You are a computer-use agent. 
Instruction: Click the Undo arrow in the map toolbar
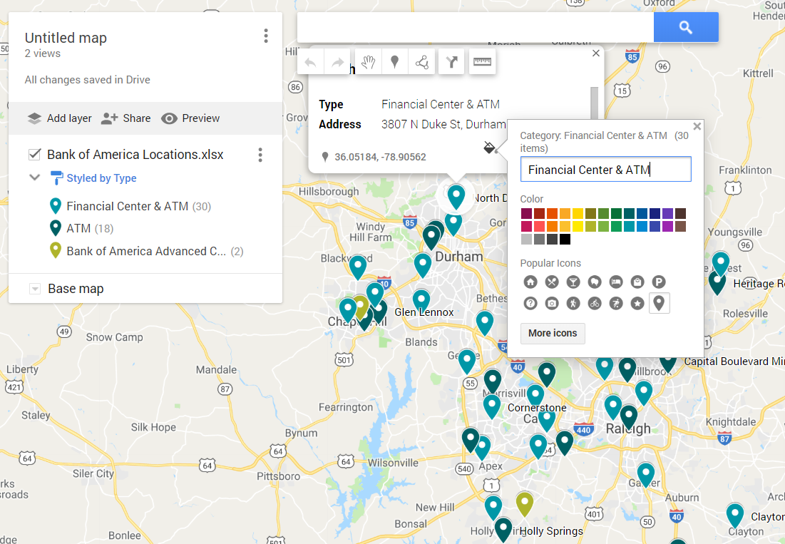click(310, 62)
